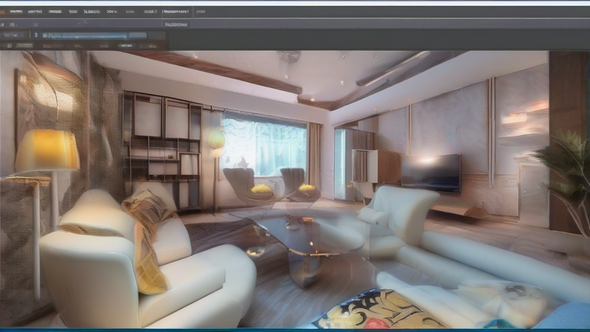Click the orange app icon at menu bar start
Viewport: 590px width, 332px height.
(x=3, y=12)
